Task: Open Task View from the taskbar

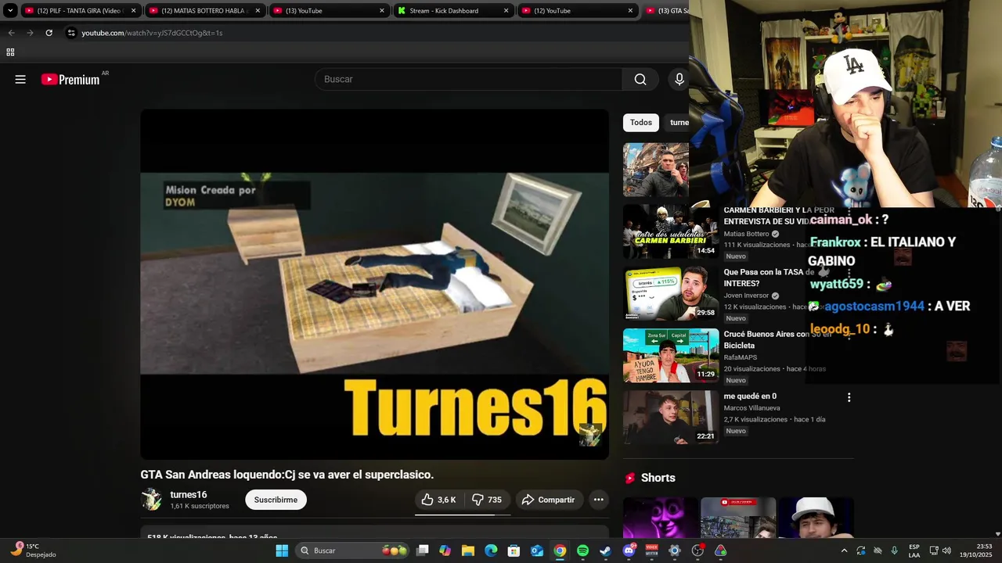Action: (x=422, y=550)
